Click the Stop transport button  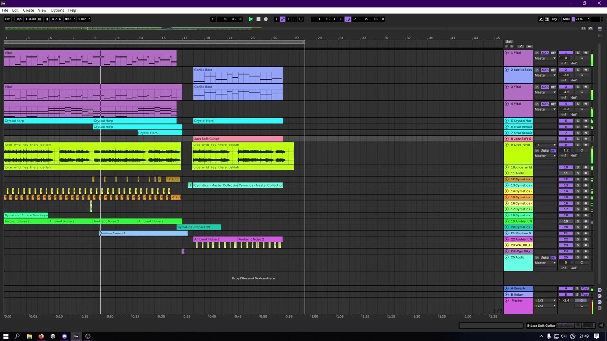[258, 19]
